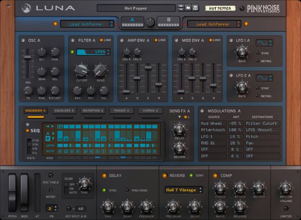Toggle the LIMITER button
301x220 pixels.
[x=286, y=208]
